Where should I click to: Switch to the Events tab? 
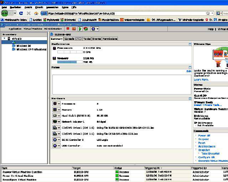click(x=97, y=39)
